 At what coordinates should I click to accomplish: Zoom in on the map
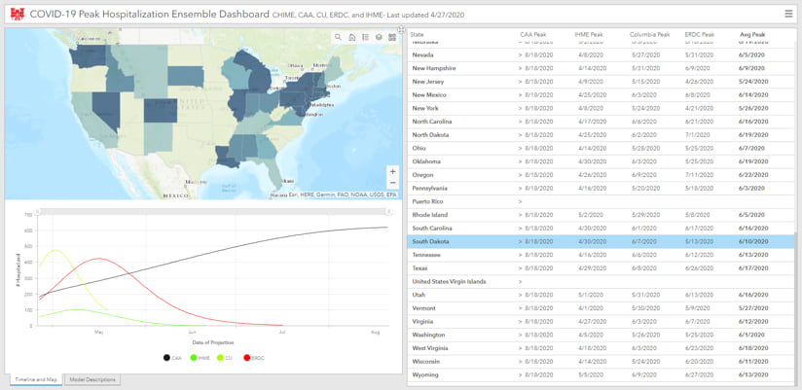click(x=392, y=171)
